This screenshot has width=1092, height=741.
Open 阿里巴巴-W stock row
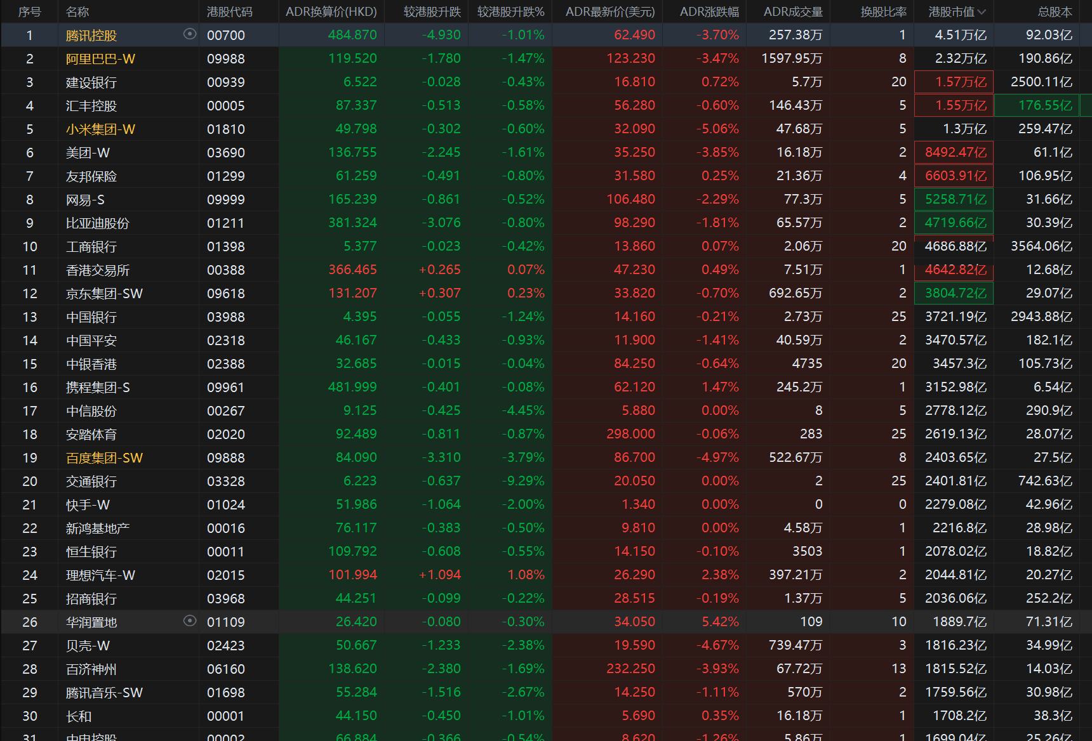[545, 58]
